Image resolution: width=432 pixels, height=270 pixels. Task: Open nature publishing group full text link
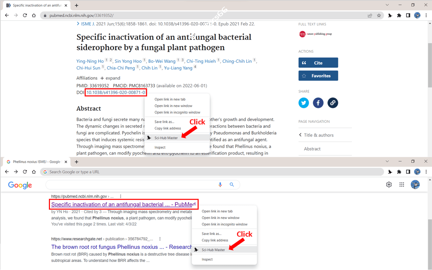point(316,34)
